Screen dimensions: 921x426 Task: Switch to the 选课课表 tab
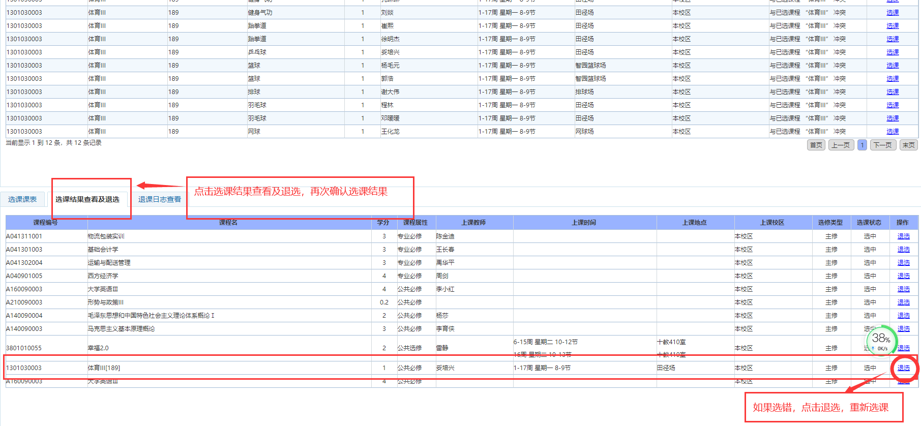(x=22, y=199)
